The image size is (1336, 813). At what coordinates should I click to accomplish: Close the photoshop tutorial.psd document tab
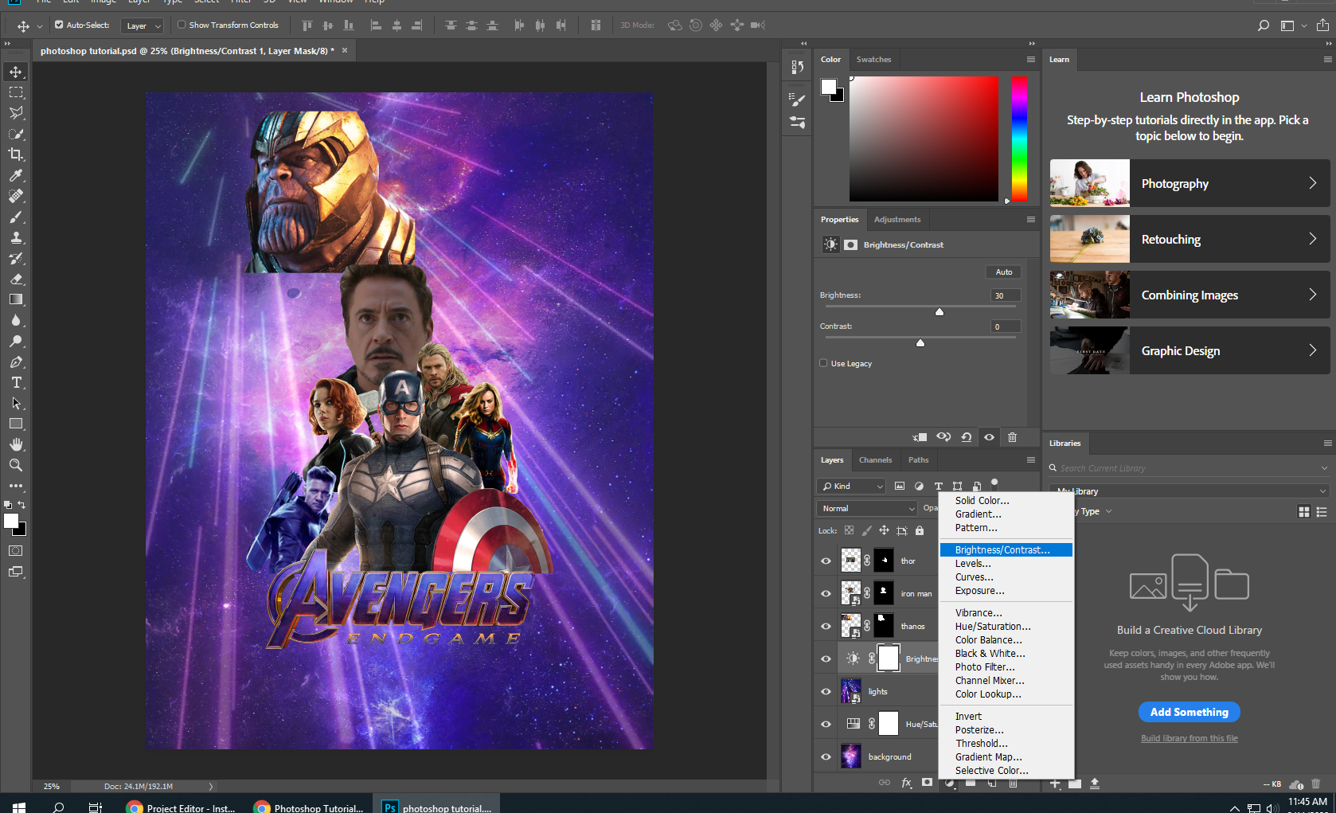(344, 50)
